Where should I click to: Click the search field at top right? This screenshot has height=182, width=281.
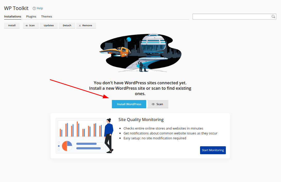(234, 16)
